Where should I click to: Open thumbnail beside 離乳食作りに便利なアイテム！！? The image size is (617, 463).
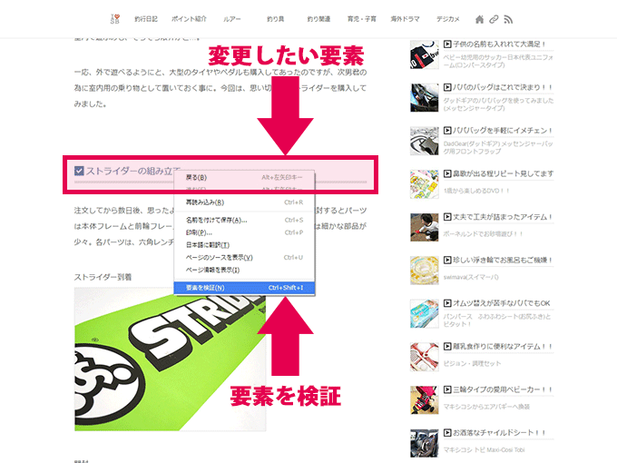click(425, 357)
